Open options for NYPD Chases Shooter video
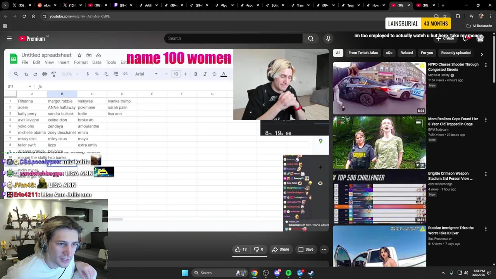The height and width of the screenshot is (279, 496). click(486, 65)
